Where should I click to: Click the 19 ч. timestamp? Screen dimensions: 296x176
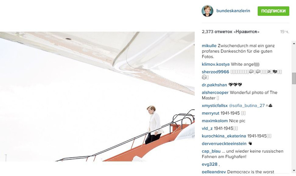(x=284, y=32)
